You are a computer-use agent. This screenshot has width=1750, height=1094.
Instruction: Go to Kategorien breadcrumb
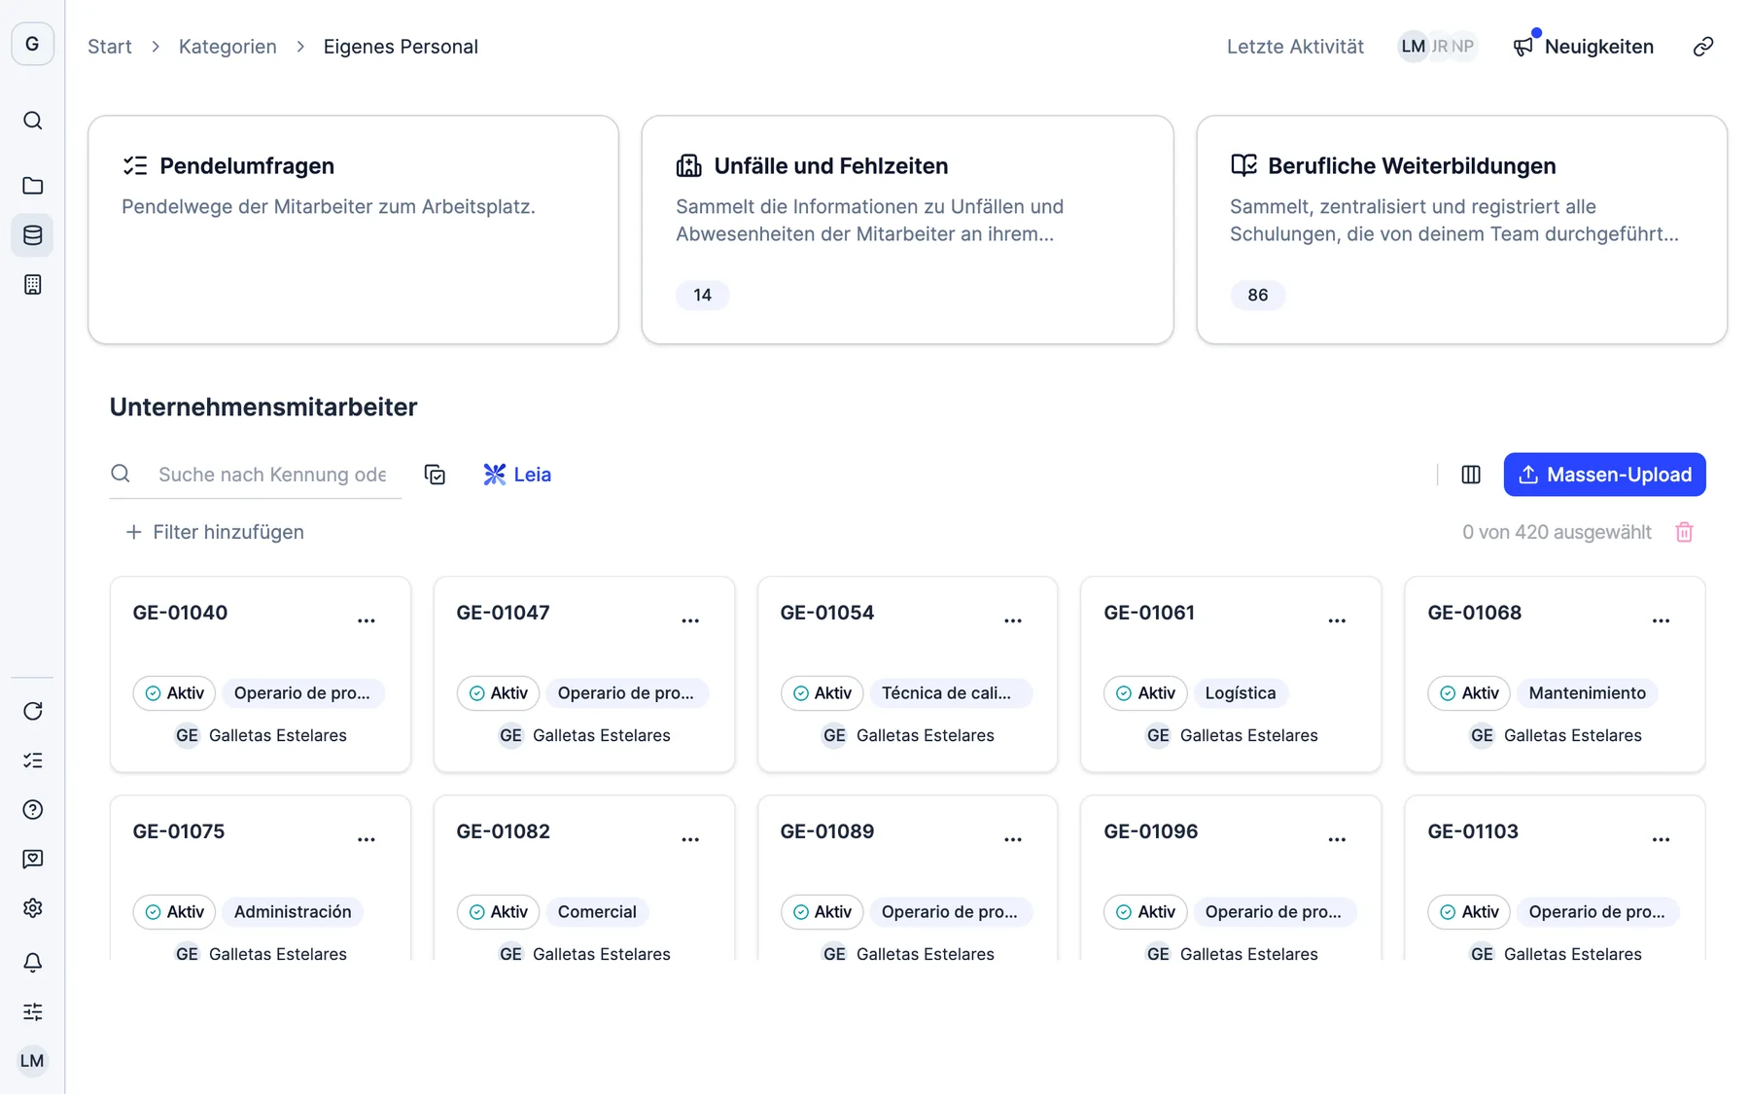(x=227, y=47)
